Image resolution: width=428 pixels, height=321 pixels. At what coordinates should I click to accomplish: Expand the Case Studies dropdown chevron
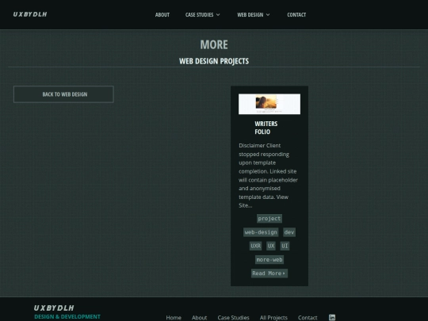[x=218, y=15]
